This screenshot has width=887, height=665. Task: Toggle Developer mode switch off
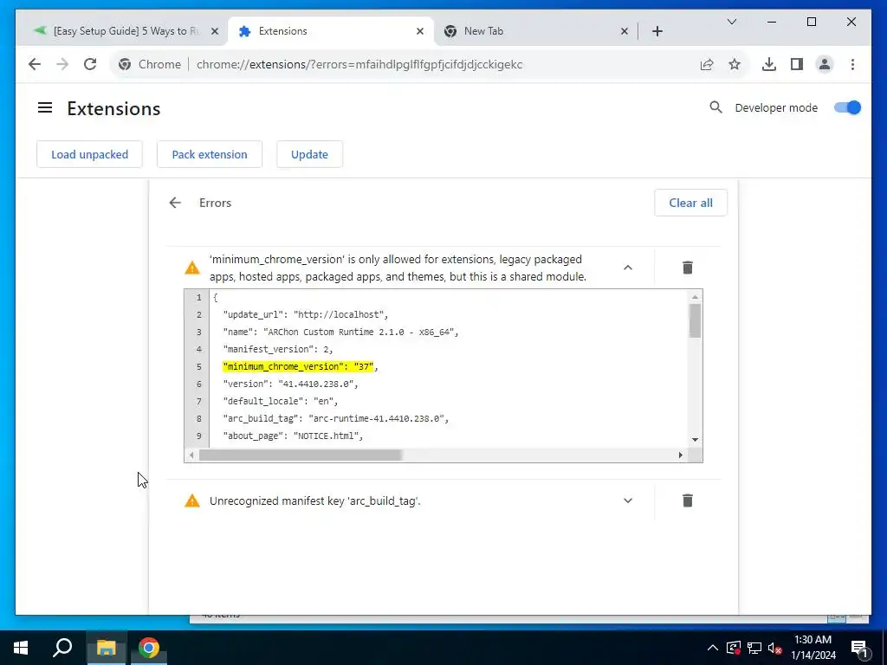tap(847, 107)
